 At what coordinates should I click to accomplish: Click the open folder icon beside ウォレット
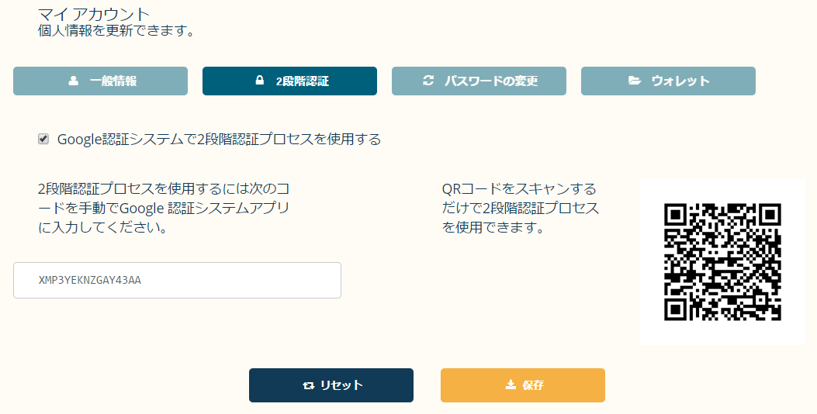point(635,81)
